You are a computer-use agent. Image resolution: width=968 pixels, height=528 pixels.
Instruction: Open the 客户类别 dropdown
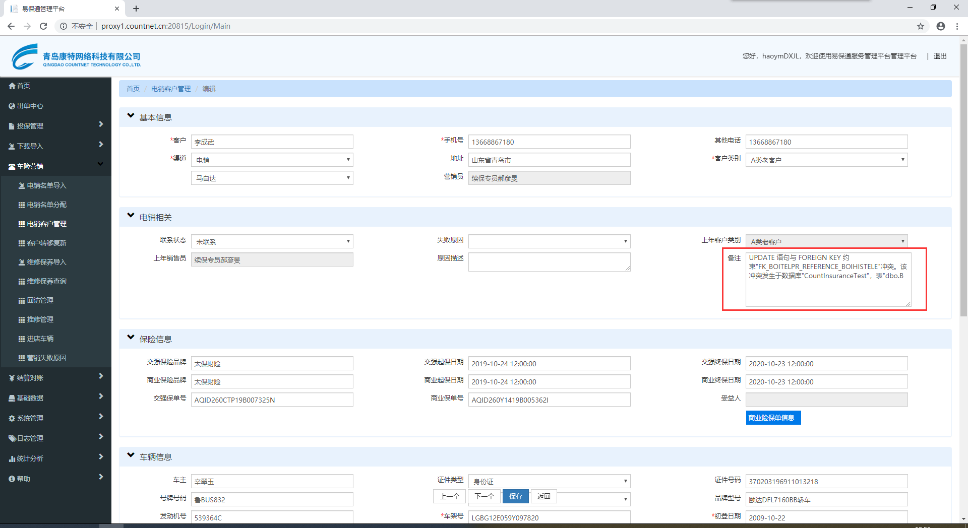tap(826, 160)
